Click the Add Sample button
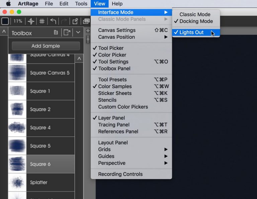Image resolution: width=257 pixels, height=199 pixels. pyautogui.click(x=46, y=46)
